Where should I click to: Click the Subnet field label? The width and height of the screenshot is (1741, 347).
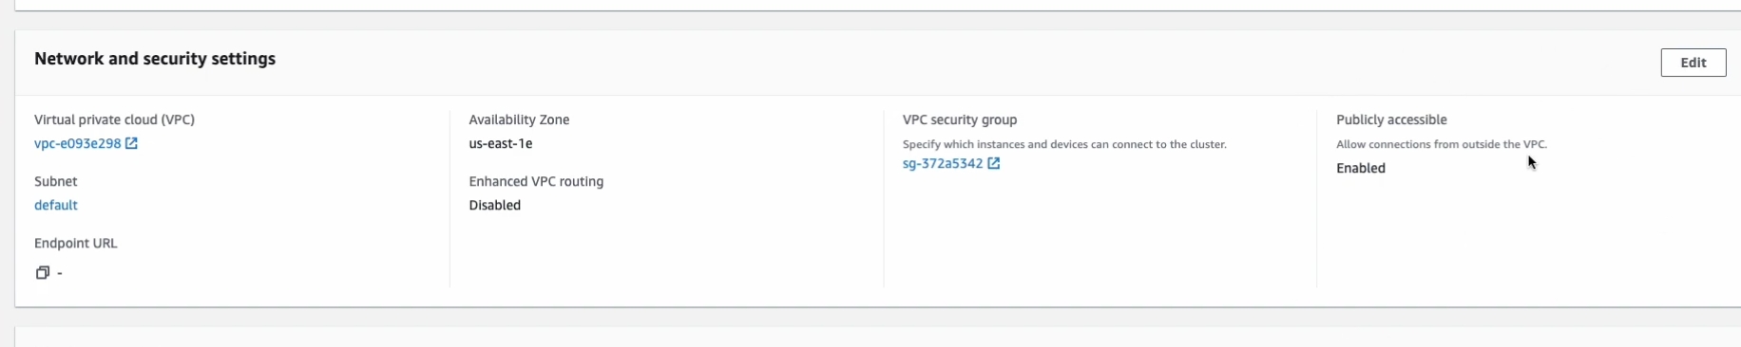56,182
